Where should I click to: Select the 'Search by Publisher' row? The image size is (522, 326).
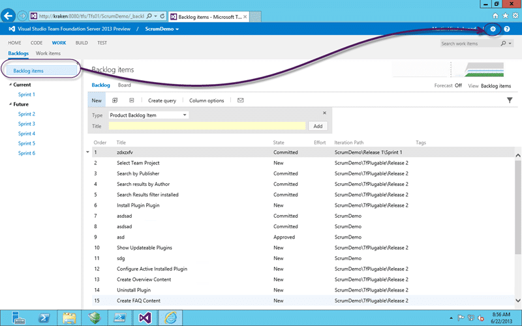pyautogui.click(x=303, y=173)
